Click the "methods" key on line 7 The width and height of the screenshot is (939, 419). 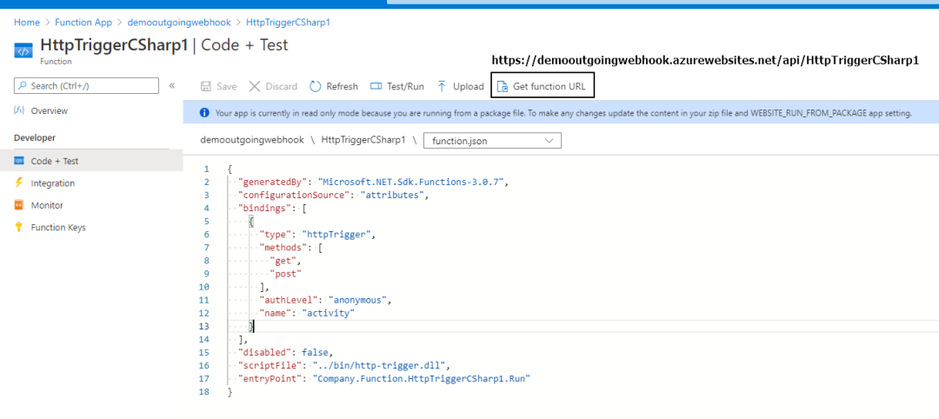tap(282, 248)
